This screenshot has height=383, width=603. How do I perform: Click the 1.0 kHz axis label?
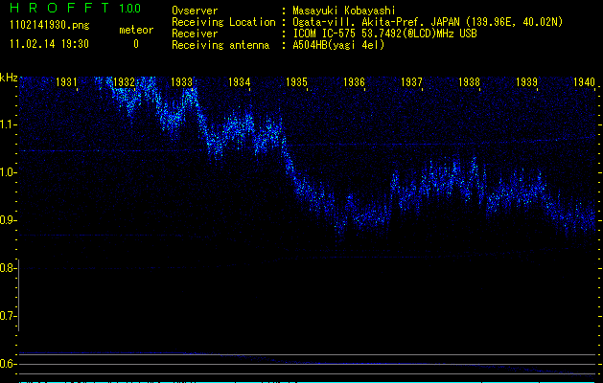[8, 172]
